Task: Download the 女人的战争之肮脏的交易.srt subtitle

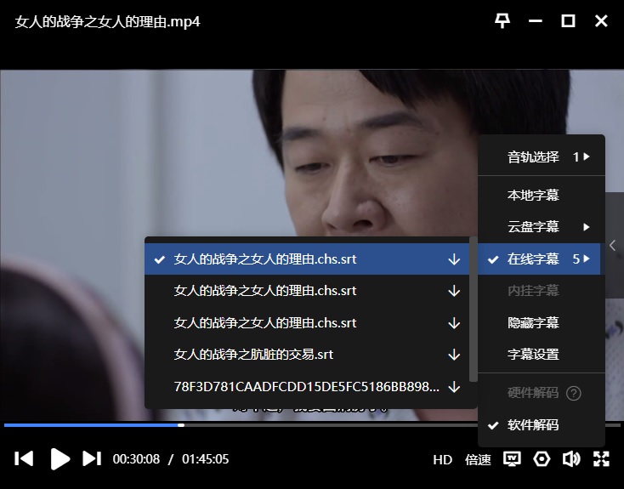Action: [454, 355]
